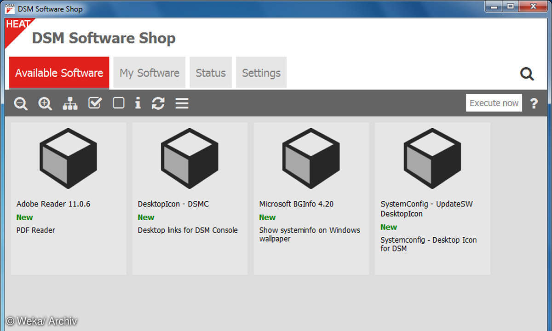Minimize the DSM Software Shop window
Screen dimensions: 552x331
(x=494, y=6)
